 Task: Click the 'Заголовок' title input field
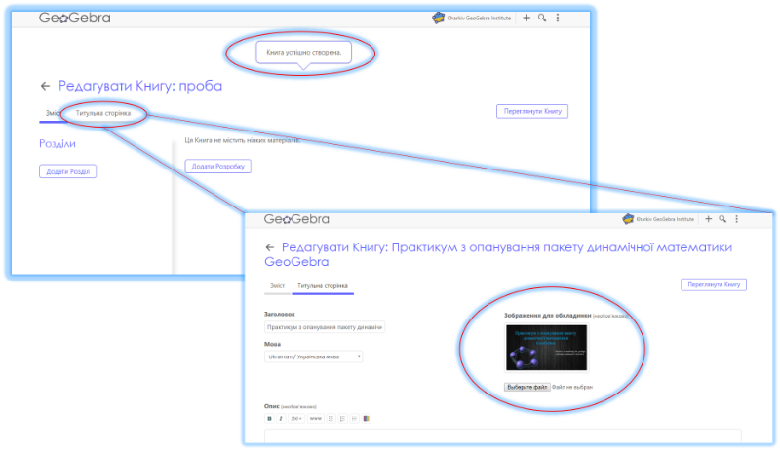(325, 327)
